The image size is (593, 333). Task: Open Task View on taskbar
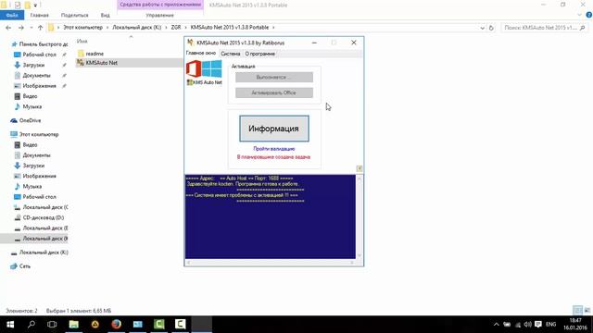pos(52,325)
